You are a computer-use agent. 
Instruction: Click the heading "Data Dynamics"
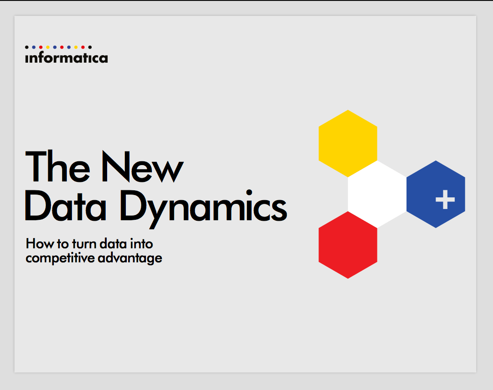156,209
